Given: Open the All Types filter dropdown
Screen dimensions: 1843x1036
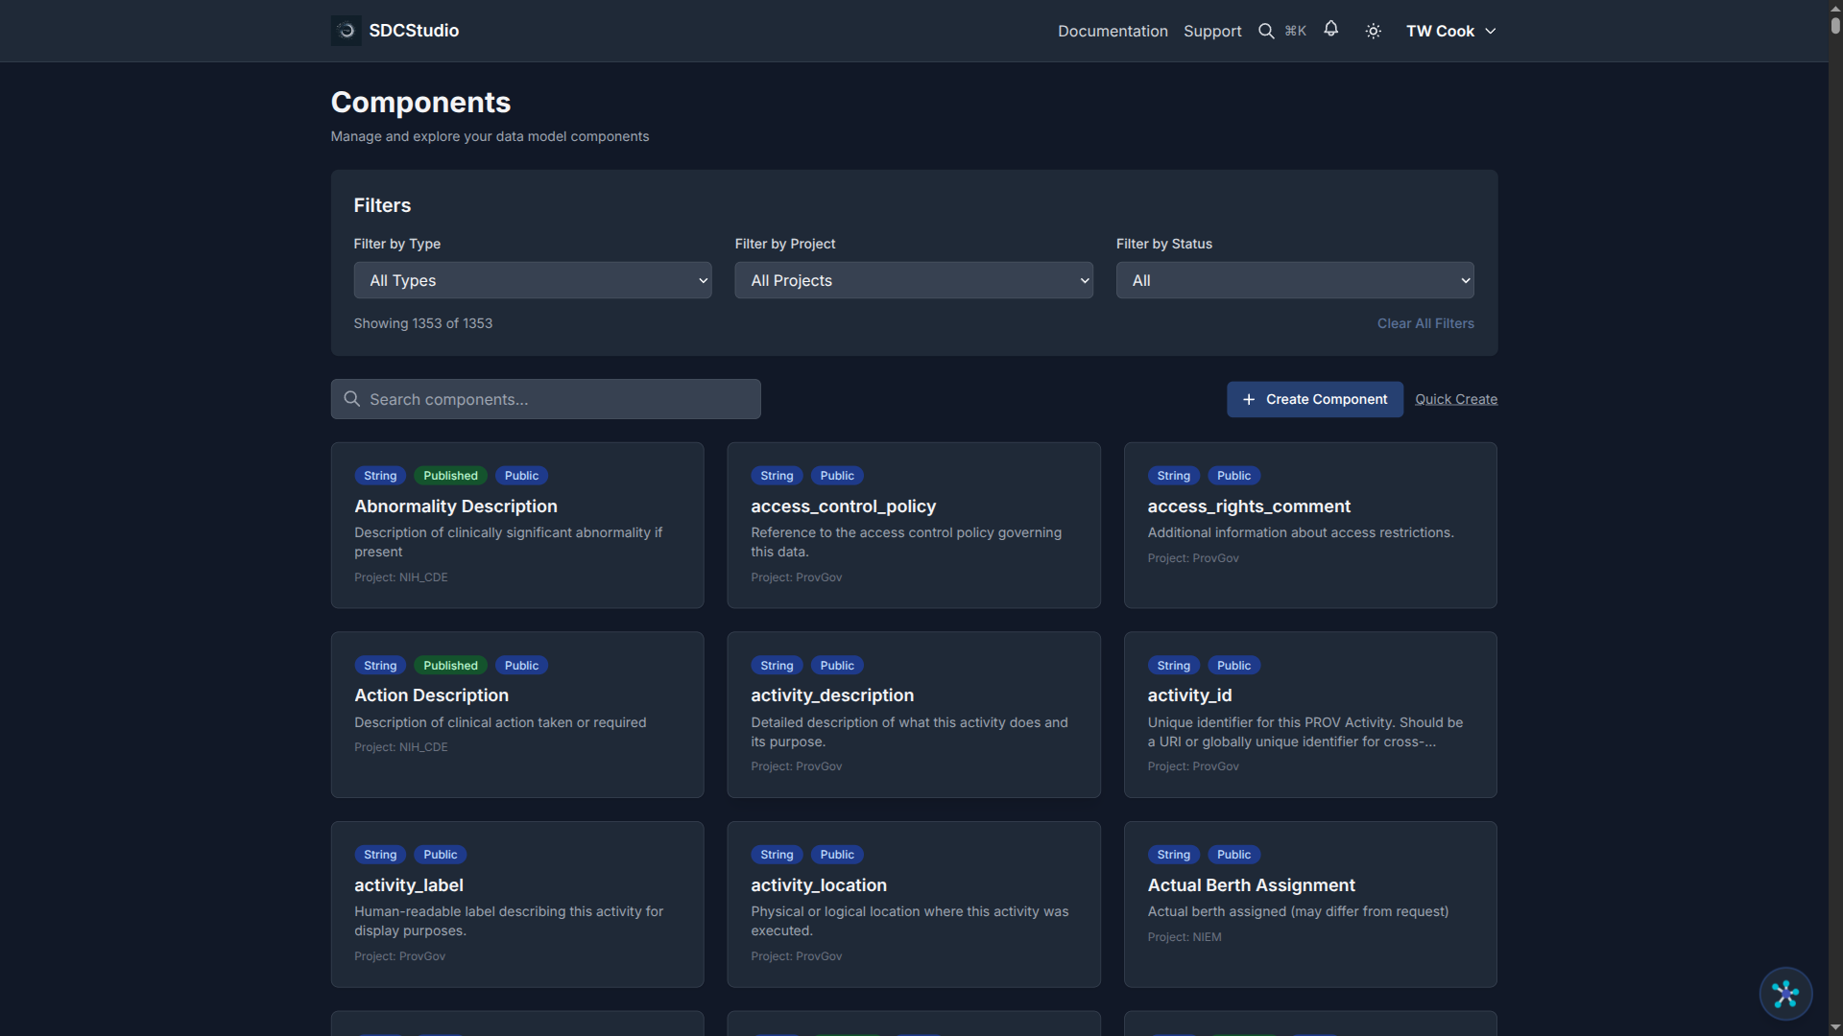Looking at the screenshot, I should click(533, 280).
